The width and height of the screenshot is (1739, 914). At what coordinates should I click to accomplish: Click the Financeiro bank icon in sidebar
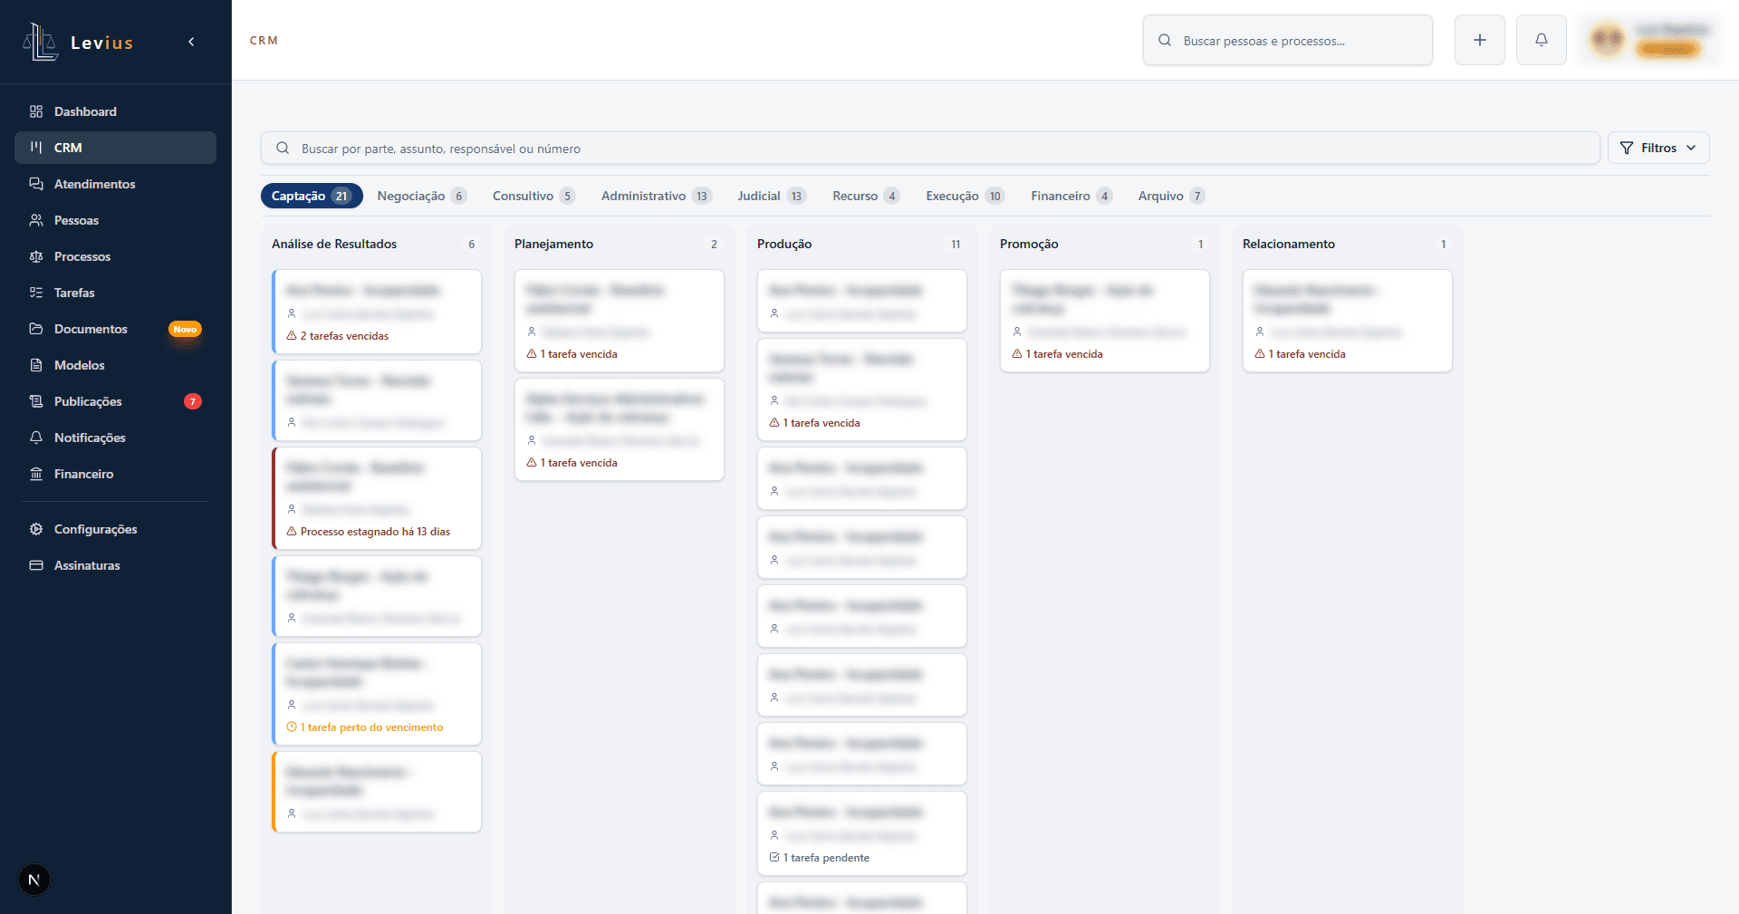pyautogui.click(x=36, y=474)
